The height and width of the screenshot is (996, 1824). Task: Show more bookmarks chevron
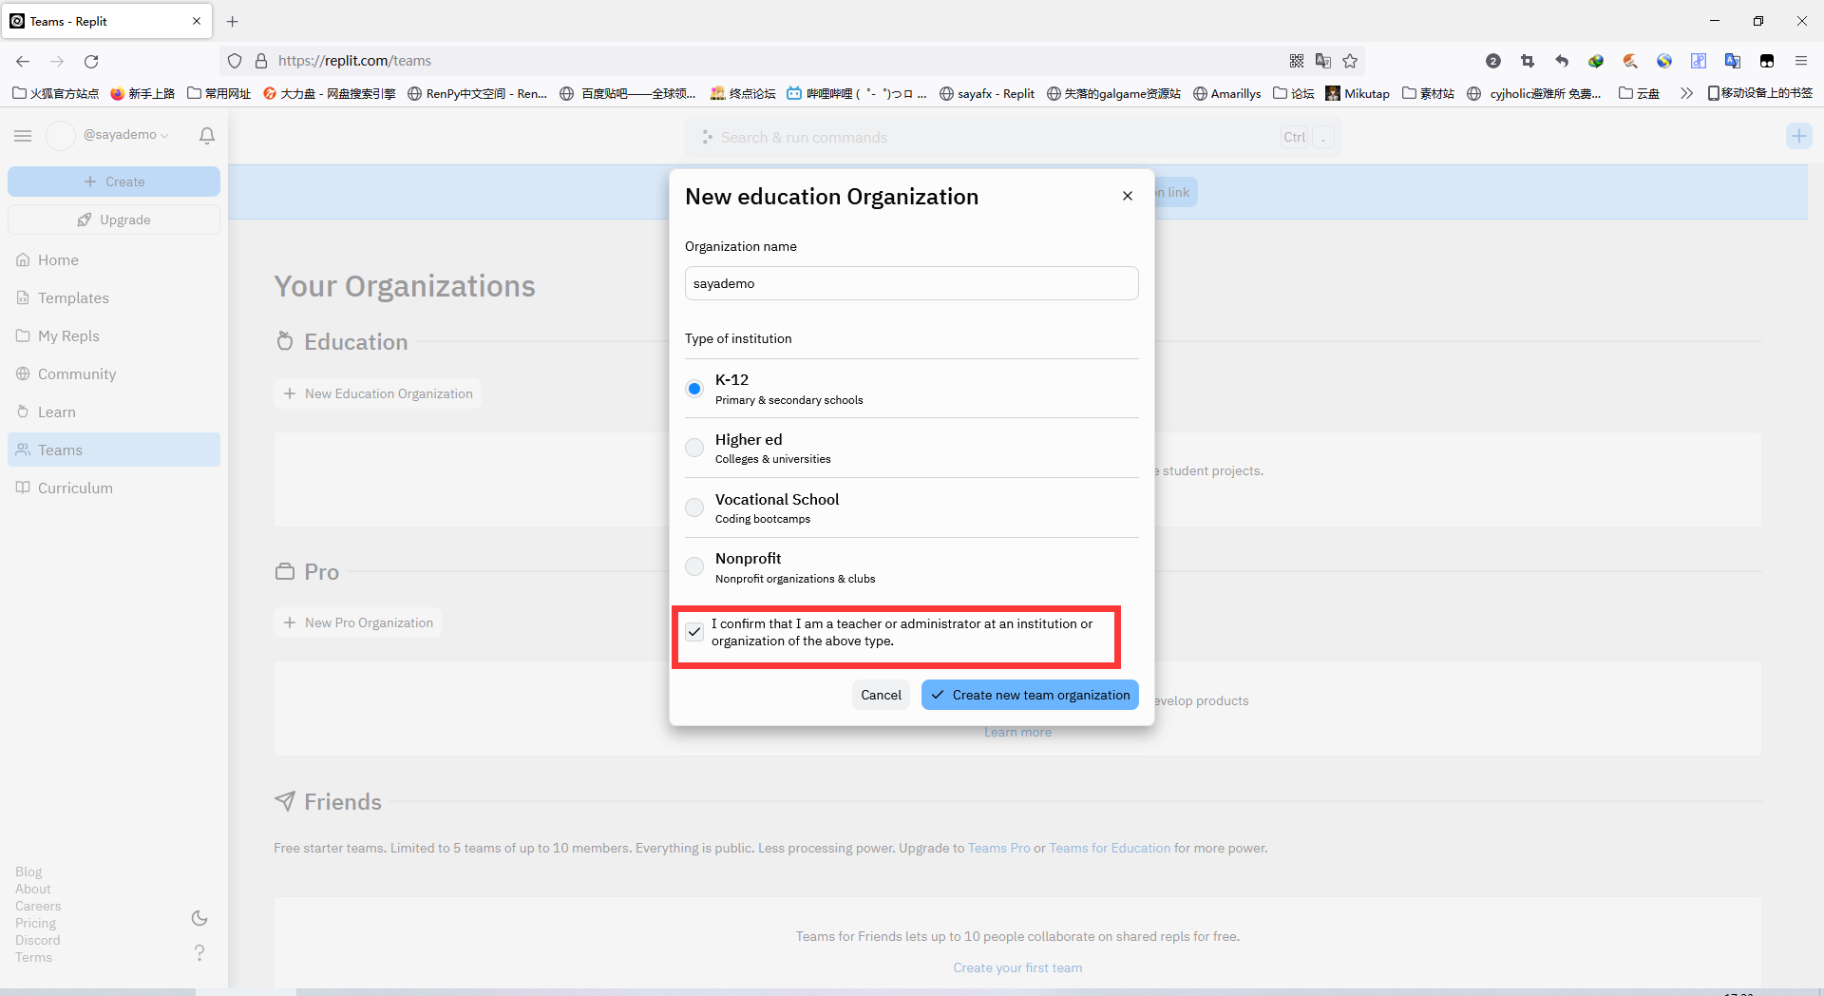1686,93
